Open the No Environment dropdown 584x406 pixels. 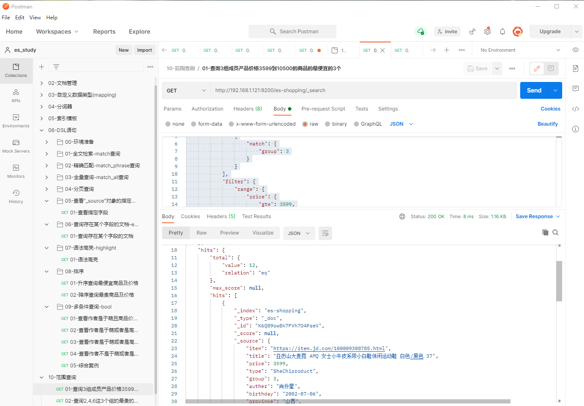pos(520,50)
